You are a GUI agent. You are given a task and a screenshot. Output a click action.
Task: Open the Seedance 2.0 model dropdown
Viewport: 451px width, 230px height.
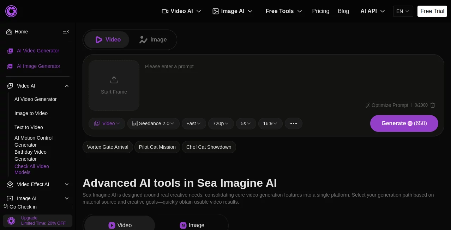(153, 123)
